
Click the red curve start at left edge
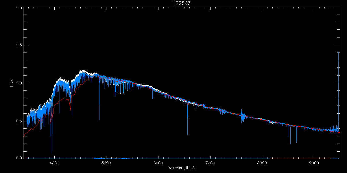pyautogui.click(x=24, y=136)
